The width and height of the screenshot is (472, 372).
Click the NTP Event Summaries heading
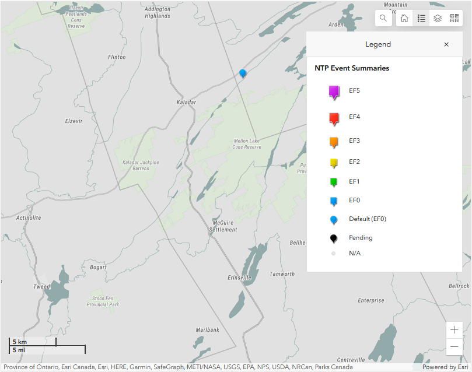pos(352,68)
